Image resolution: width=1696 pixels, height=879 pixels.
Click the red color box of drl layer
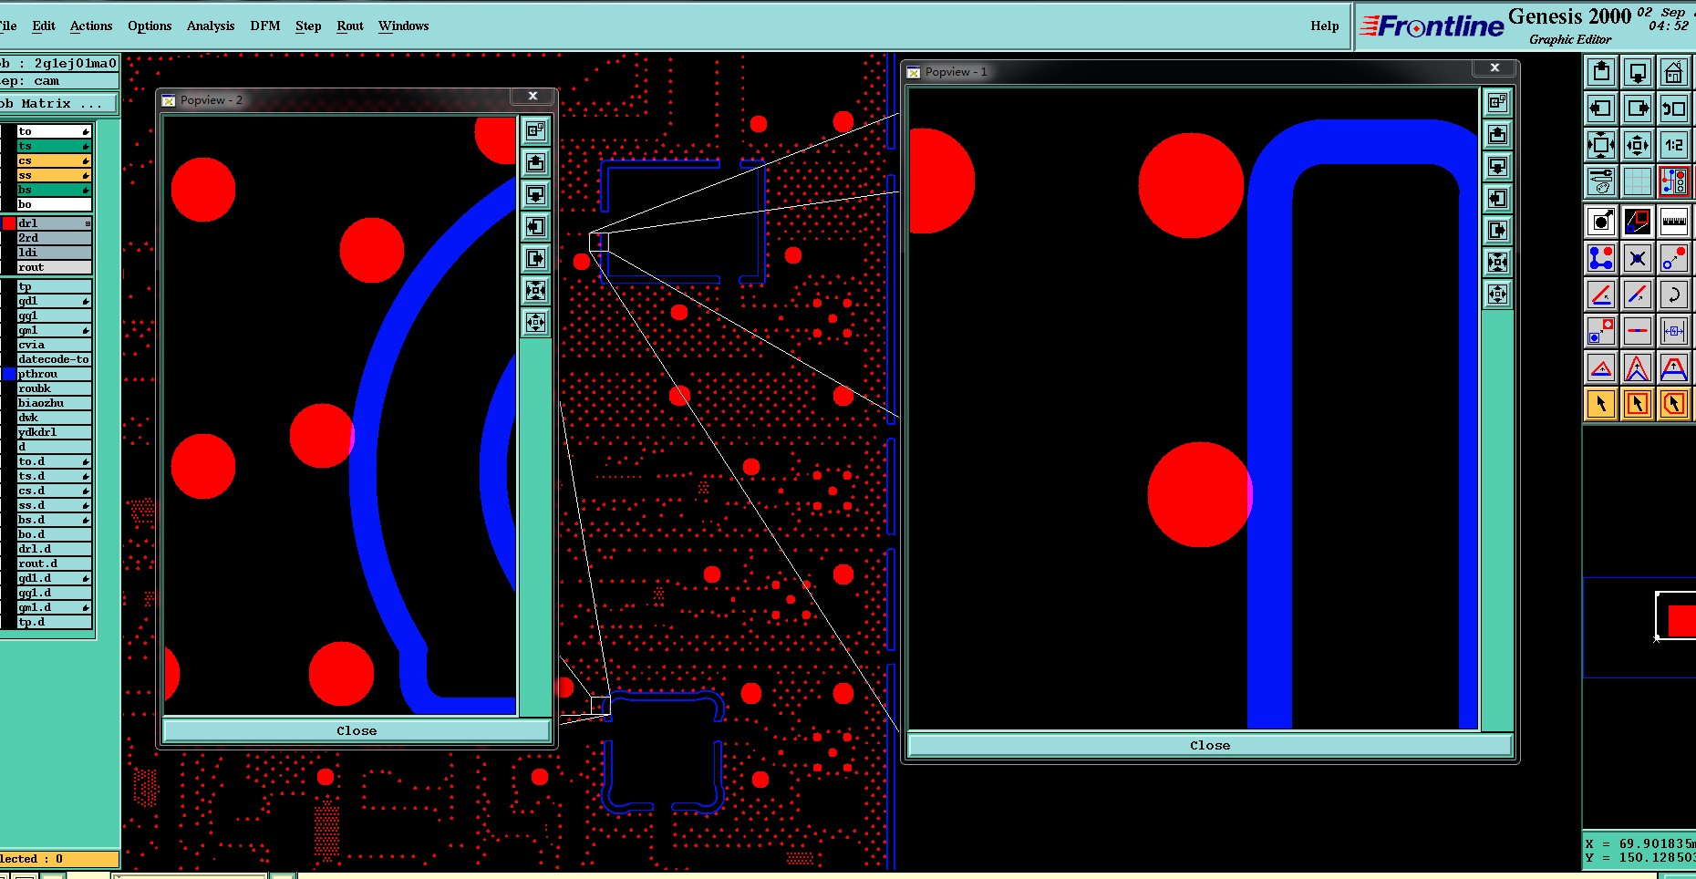point(9,223)
